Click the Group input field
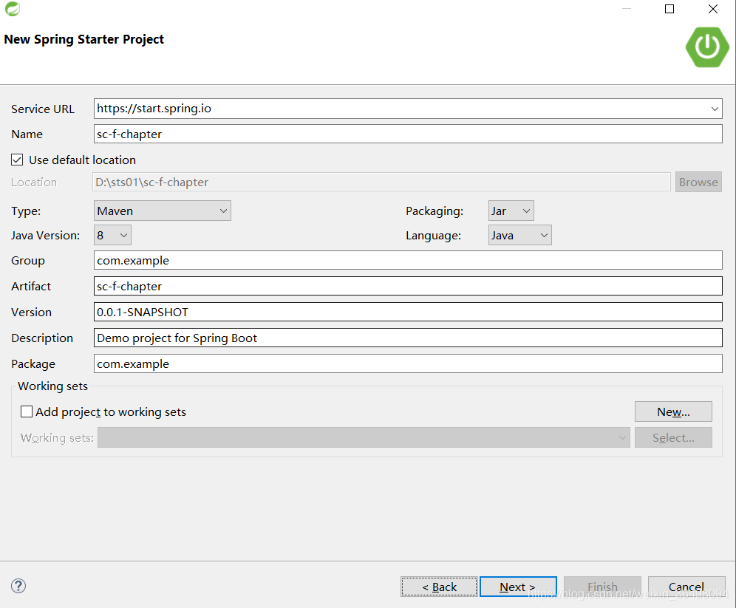This screenshot has height=608, width=736. pyautogui.click(x=408, y=260)
